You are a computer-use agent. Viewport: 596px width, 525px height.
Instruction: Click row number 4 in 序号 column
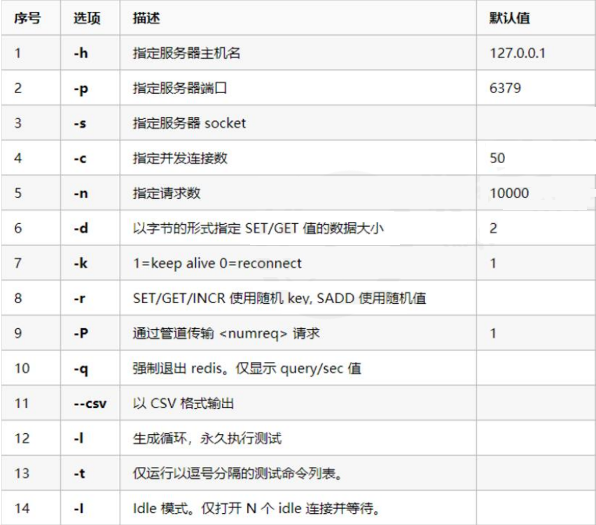click(18, 158)
